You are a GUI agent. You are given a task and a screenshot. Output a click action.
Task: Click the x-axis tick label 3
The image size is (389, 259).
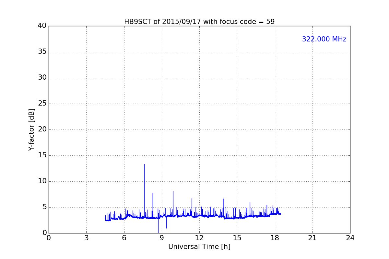click(x=86, y=238)
